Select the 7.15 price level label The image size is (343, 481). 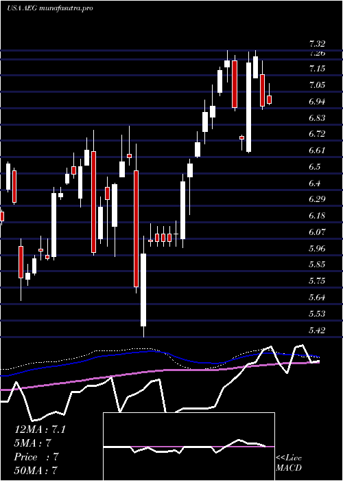(317, 69)
